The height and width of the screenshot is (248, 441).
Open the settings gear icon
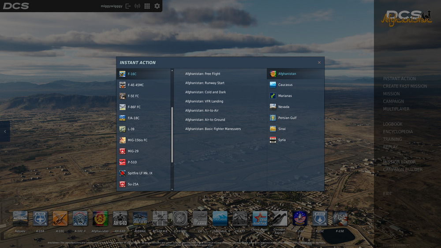157,6
